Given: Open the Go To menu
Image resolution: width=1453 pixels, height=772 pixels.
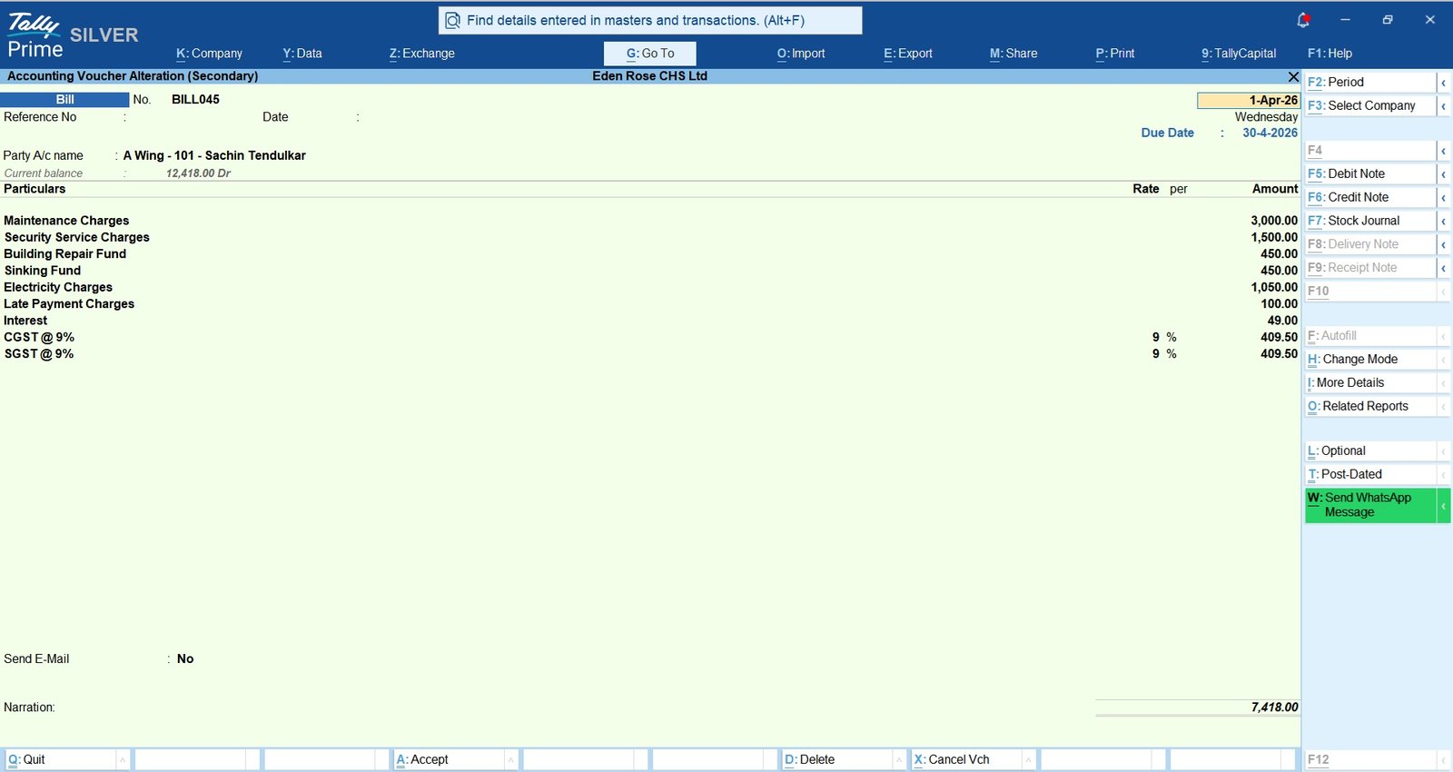Looking at the screenshot, I should tap(650, 54).
